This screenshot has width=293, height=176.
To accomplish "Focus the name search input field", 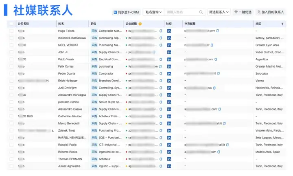I will click(181, 12).
